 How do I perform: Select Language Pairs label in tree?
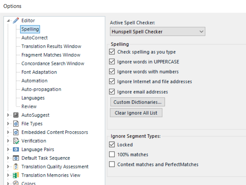pyautogui.click(x=38, y=149)
